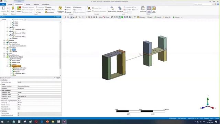220x124 pixels.
Task: Open the Select By dropdown
Action: tap(167, 17)
